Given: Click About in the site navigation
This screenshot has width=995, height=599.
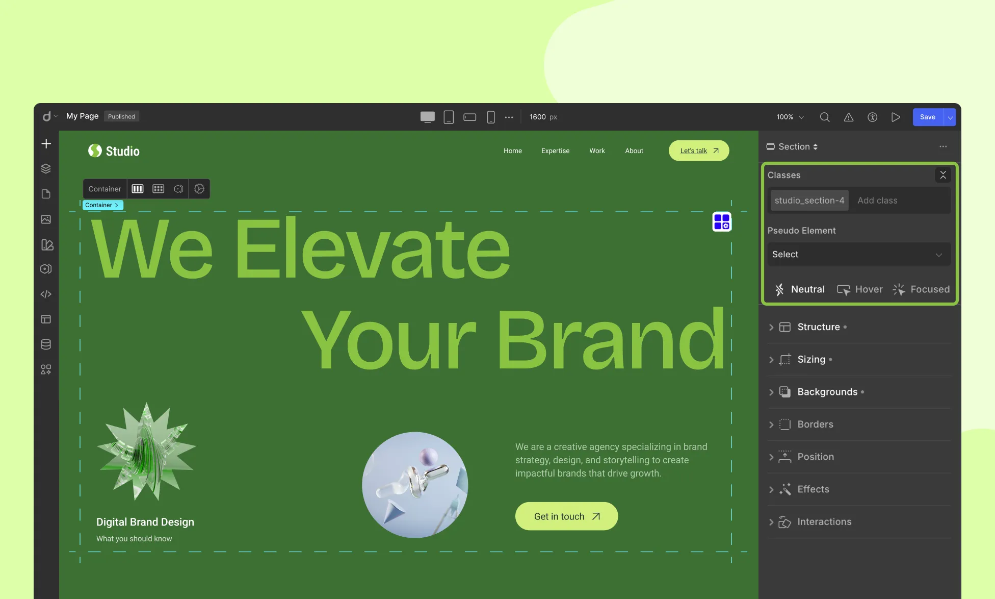Looking at the screenshot, I should [x=634, y=151].
